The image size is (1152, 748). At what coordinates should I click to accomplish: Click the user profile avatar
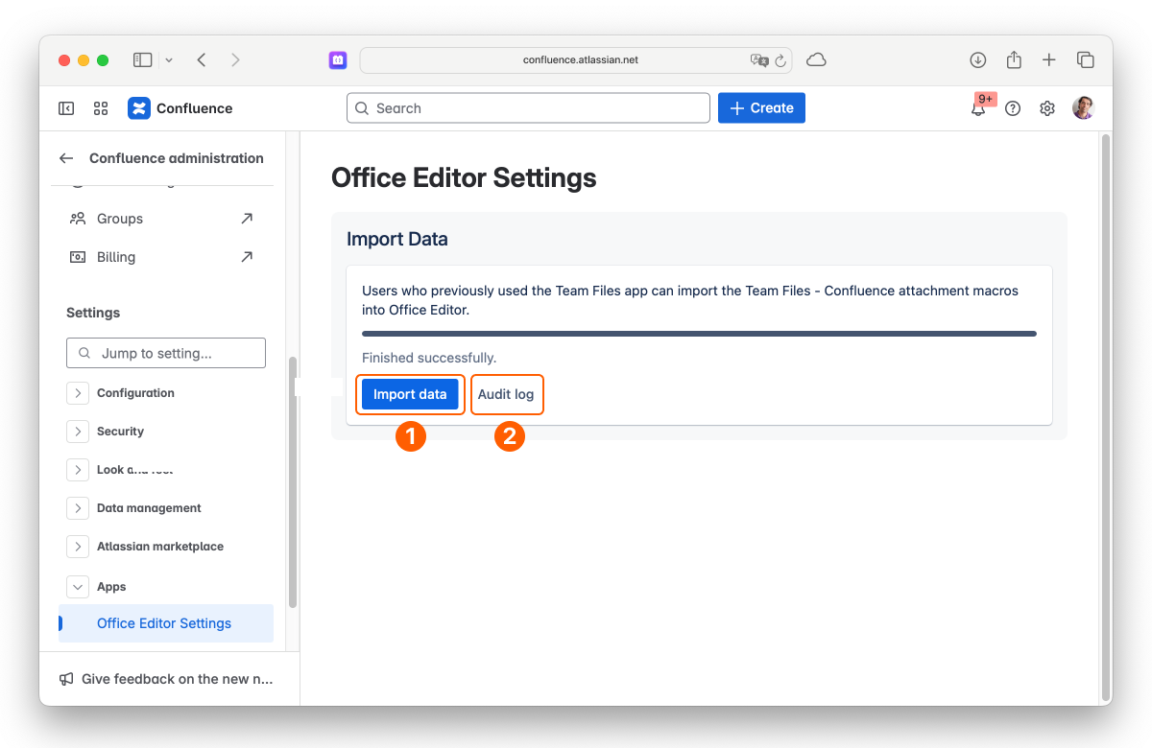[1083, 108]
